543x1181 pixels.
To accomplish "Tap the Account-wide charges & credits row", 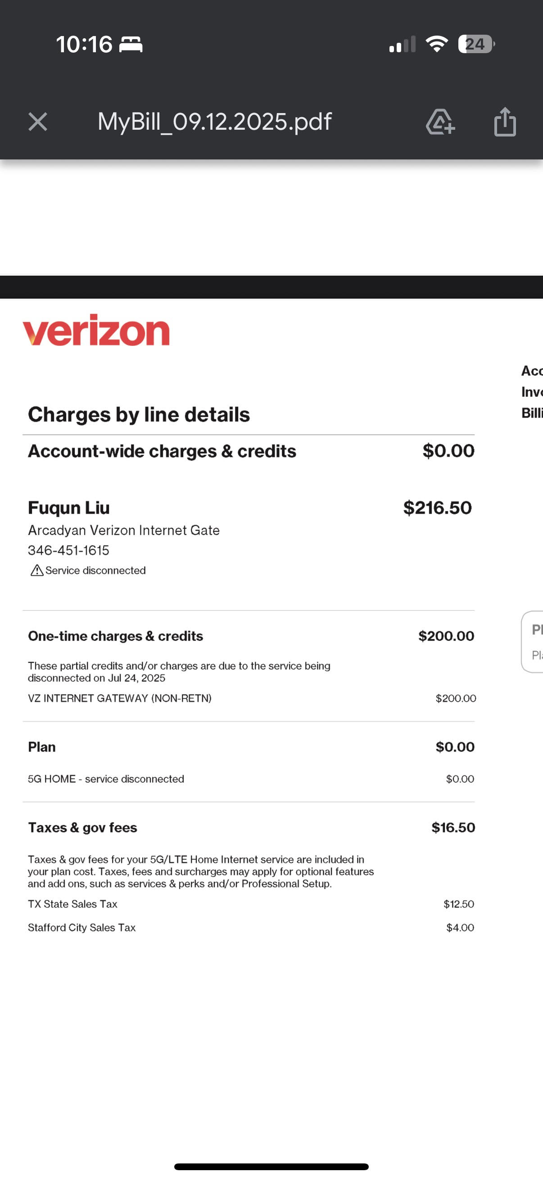I will [251, 451].
